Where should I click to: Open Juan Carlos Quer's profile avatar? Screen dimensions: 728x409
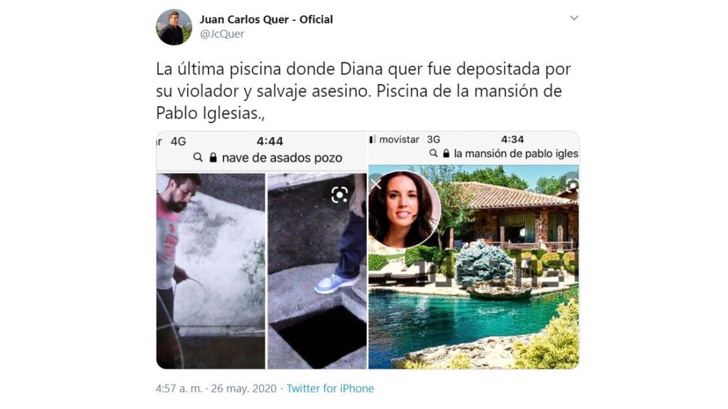coord(174,27)
